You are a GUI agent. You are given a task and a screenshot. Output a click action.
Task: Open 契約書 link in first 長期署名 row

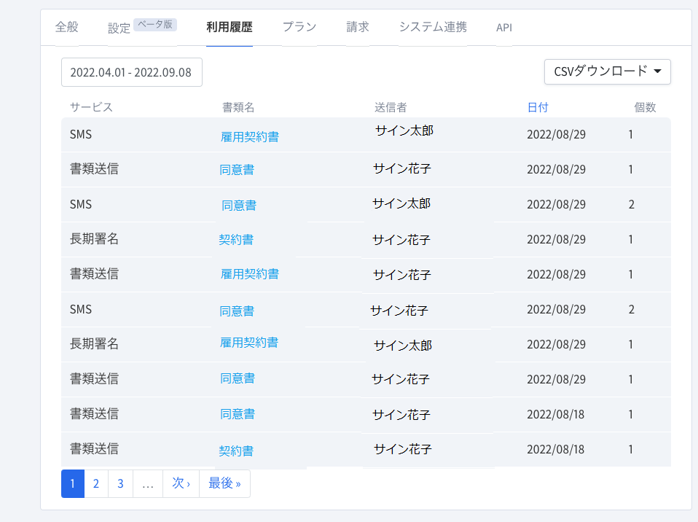coord(236,240)
